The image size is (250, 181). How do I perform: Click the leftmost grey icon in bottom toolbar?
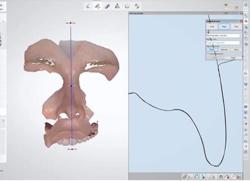pyautogui.click(x=185, y=176)
